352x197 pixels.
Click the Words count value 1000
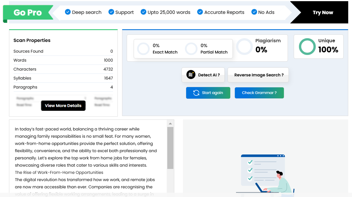point(108,60)
